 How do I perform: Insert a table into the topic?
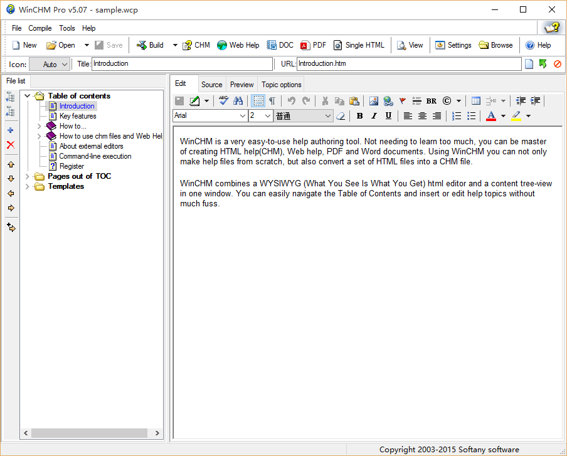(x=476, y=101)
